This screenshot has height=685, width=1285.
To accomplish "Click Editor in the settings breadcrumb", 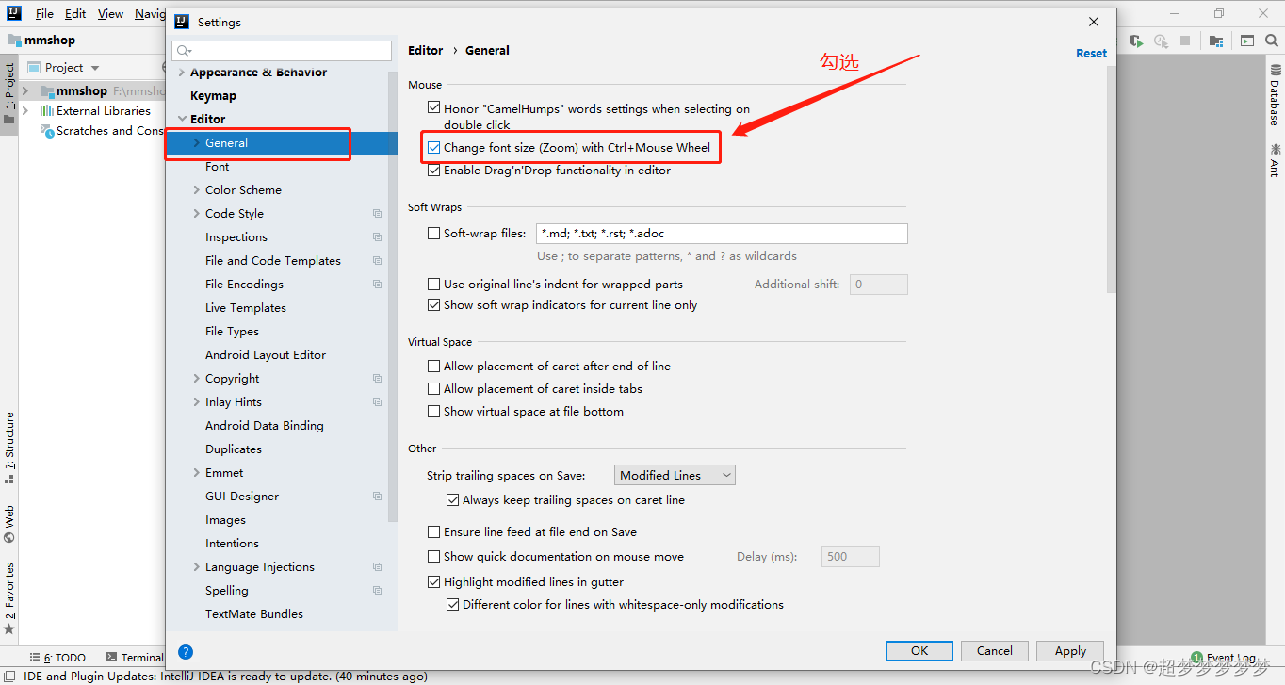I will [425, 51].
